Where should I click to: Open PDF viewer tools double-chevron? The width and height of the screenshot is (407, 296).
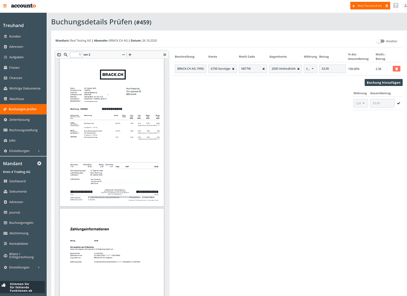[165, 55]
